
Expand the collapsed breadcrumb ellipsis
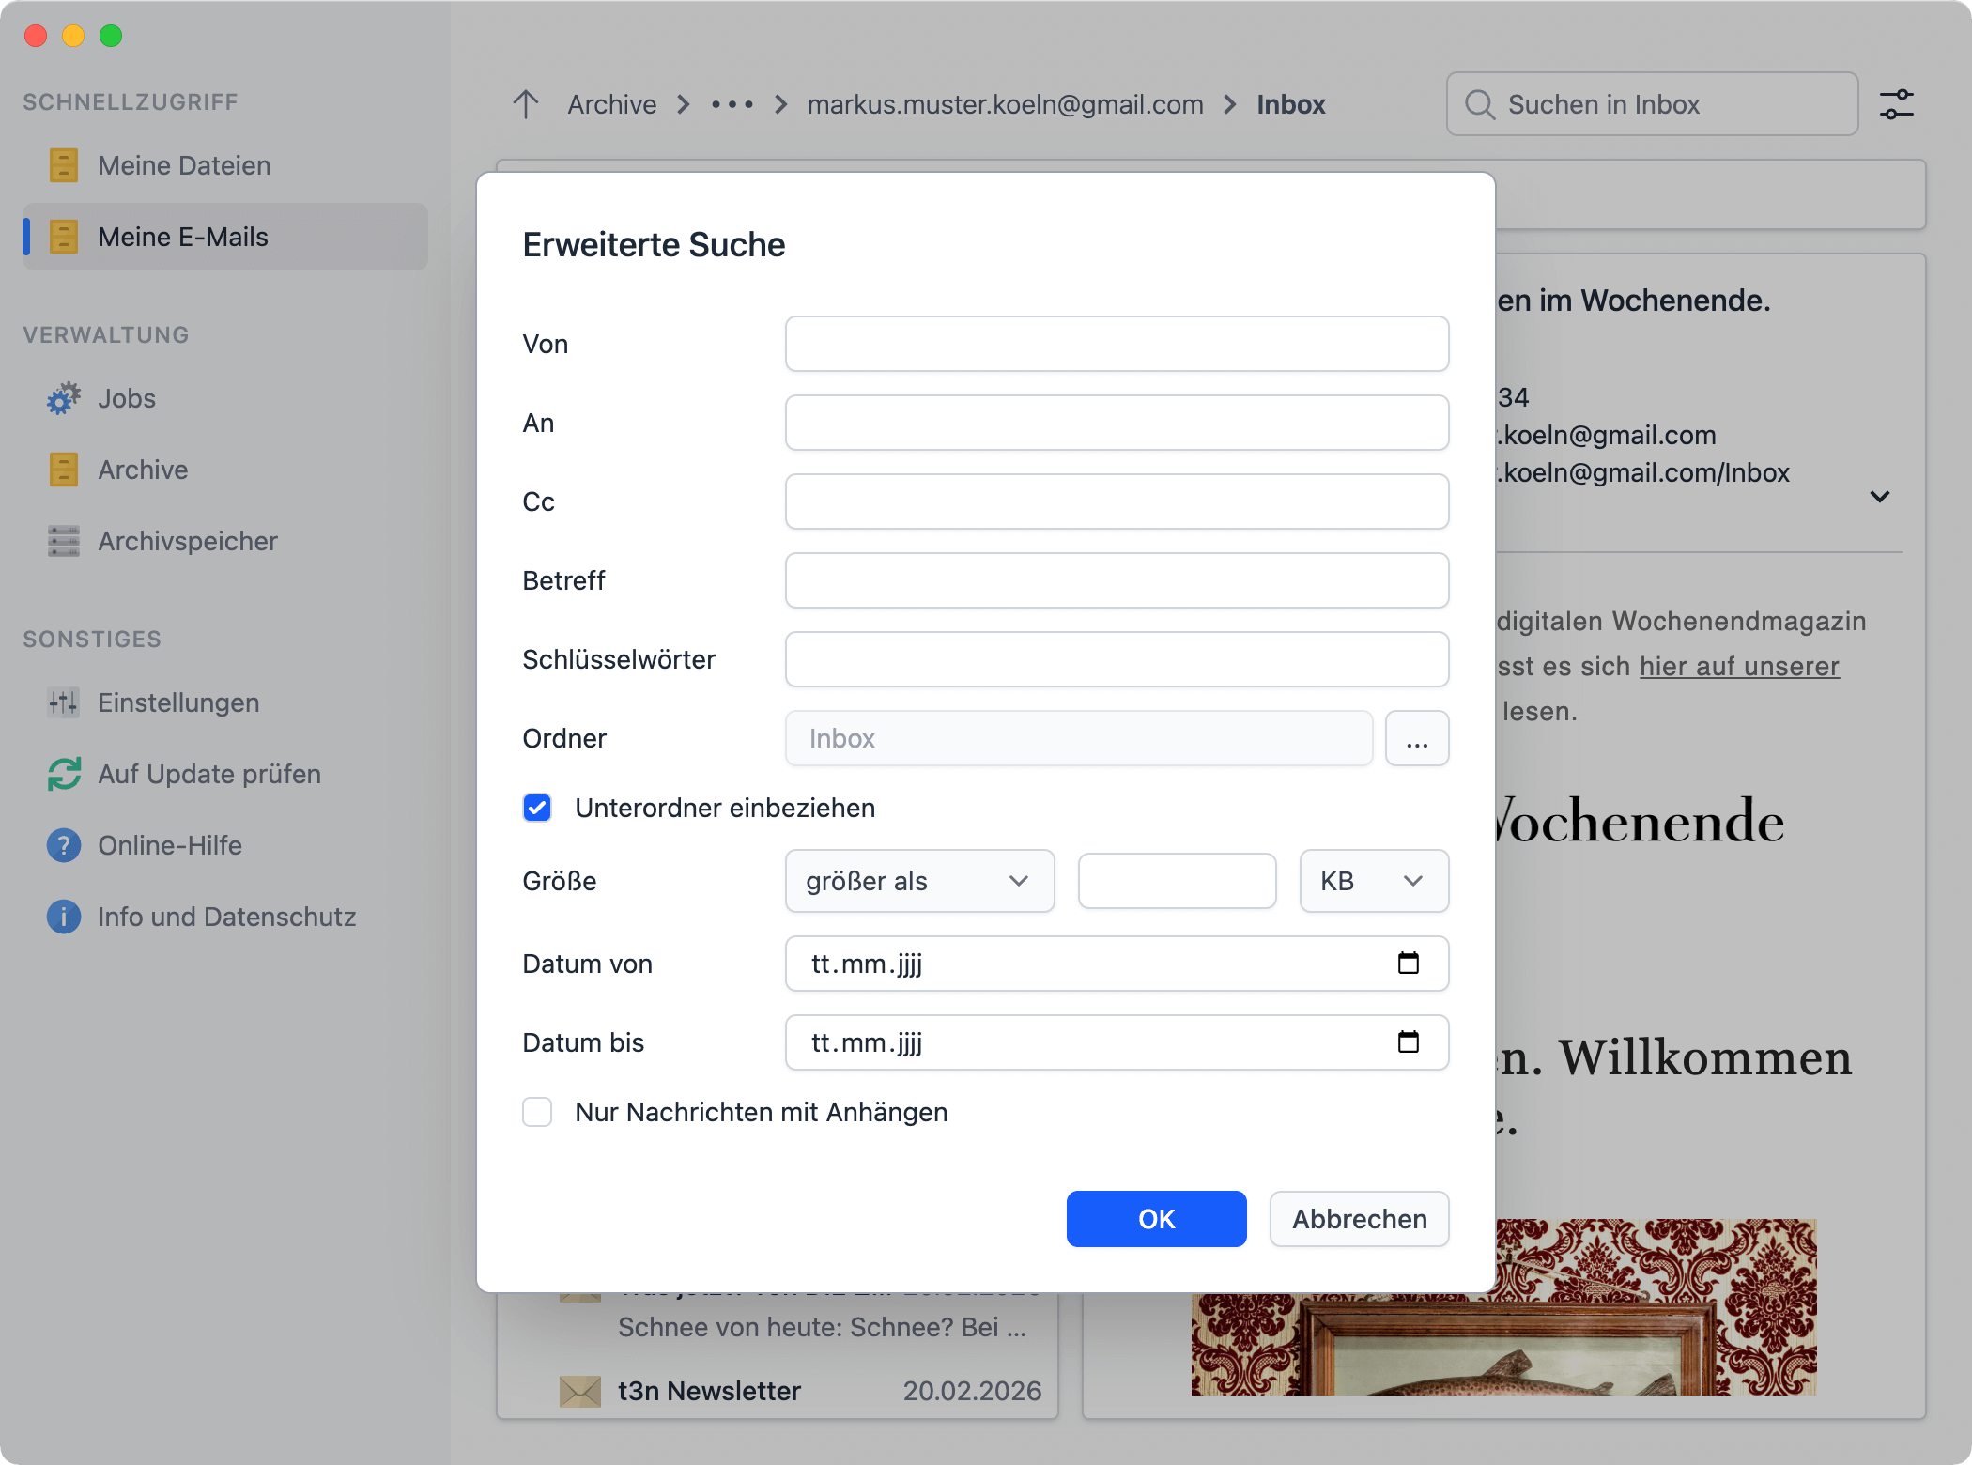(x=732, y=104)
